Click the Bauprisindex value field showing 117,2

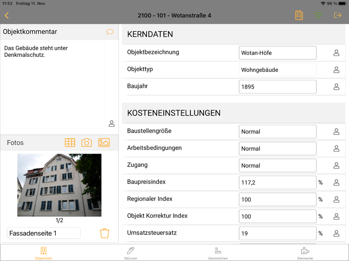pos(277,182)
